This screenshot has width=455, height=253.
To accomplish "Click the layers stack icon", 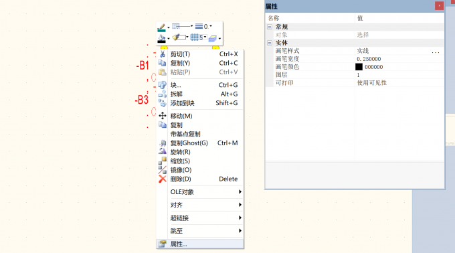I will [213, 38].
